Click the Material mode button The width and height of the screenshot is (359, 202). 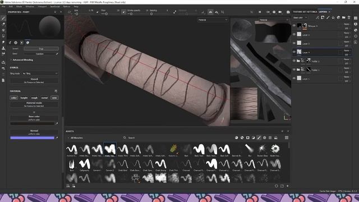pyautogui.click(x=34, y=104)
